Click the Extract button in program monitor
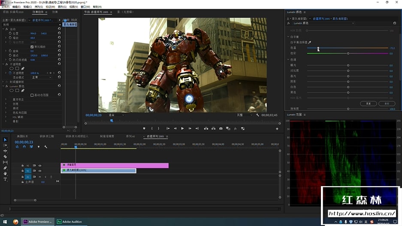This screenshot has width=402, height=226. pos(213,129)
